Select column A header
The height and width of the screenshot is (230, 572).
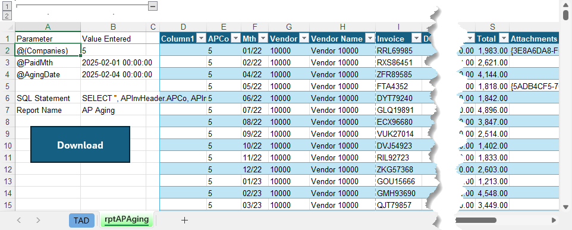pos(48,27)
